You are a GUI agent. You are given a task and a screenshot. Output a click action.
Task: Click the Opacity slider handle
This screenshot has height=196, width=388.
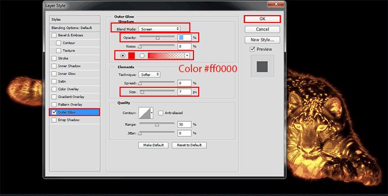pos(157,38)
